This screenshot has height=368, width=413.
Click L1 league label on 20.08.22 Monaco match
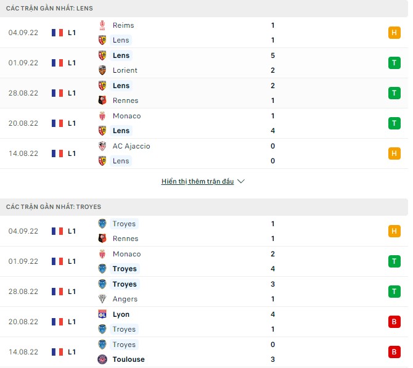point(72,123)
